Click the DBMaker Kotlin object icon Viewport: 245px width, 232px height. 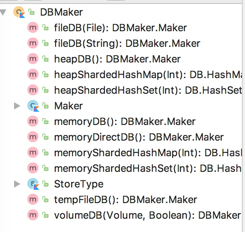pyautogui.click(x=19, y=12)
